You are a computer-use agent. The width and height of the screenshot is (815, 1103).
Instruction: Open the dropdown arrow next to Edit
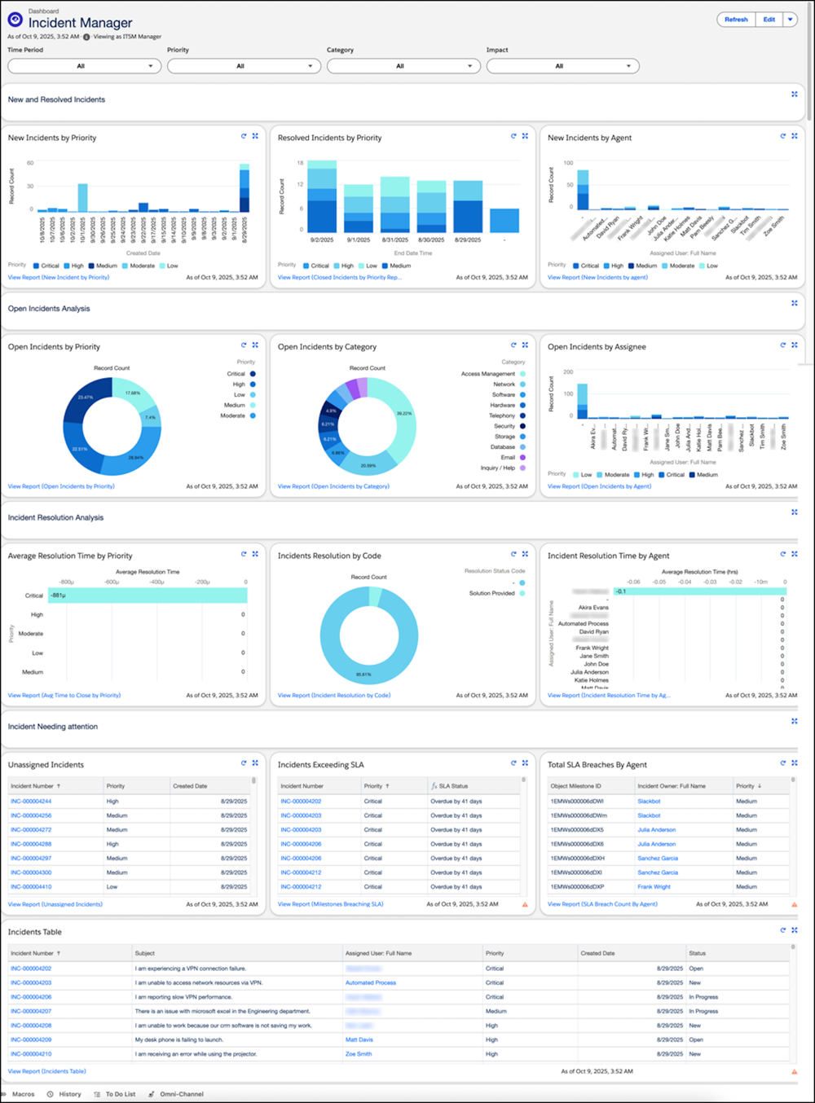pyautogui.click(x=790, y=20)
